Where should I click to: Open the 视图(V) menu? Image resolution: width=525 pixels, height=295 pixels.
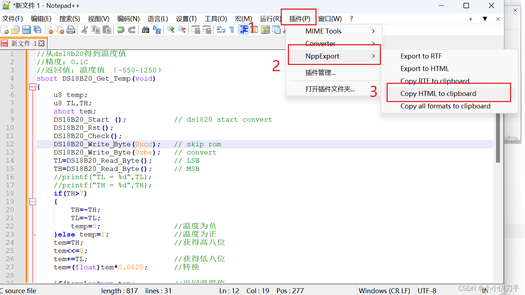[99, 19]
